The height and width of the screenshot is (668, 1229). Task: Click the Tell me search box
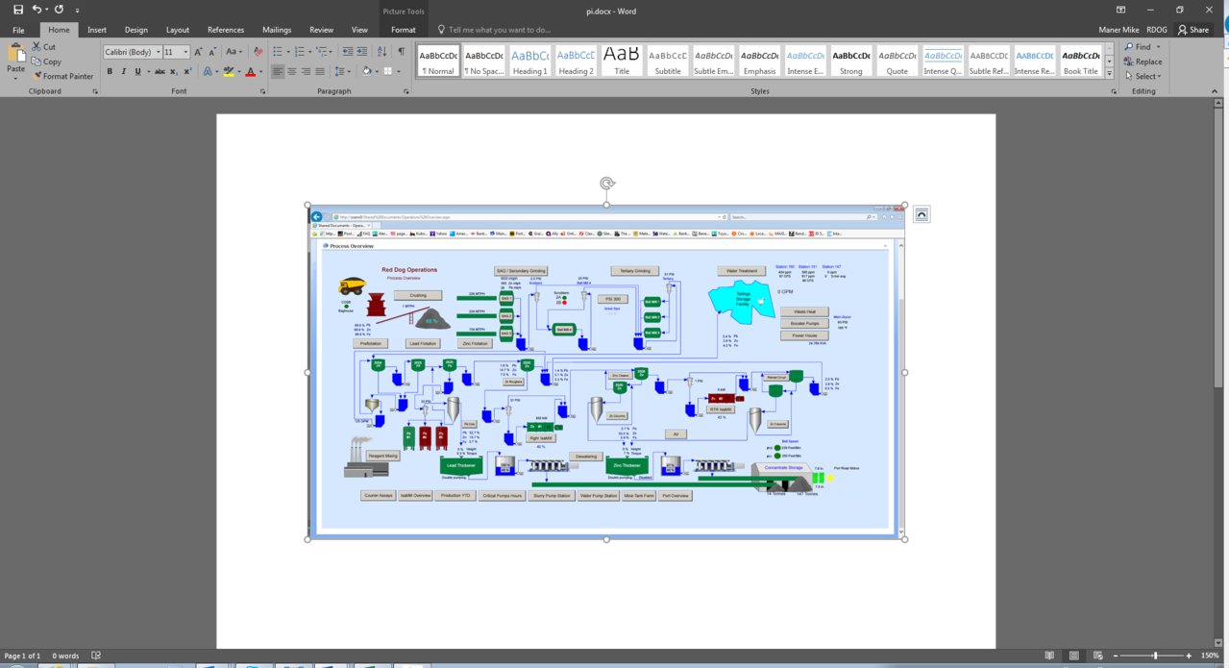[x=494, y=30]
